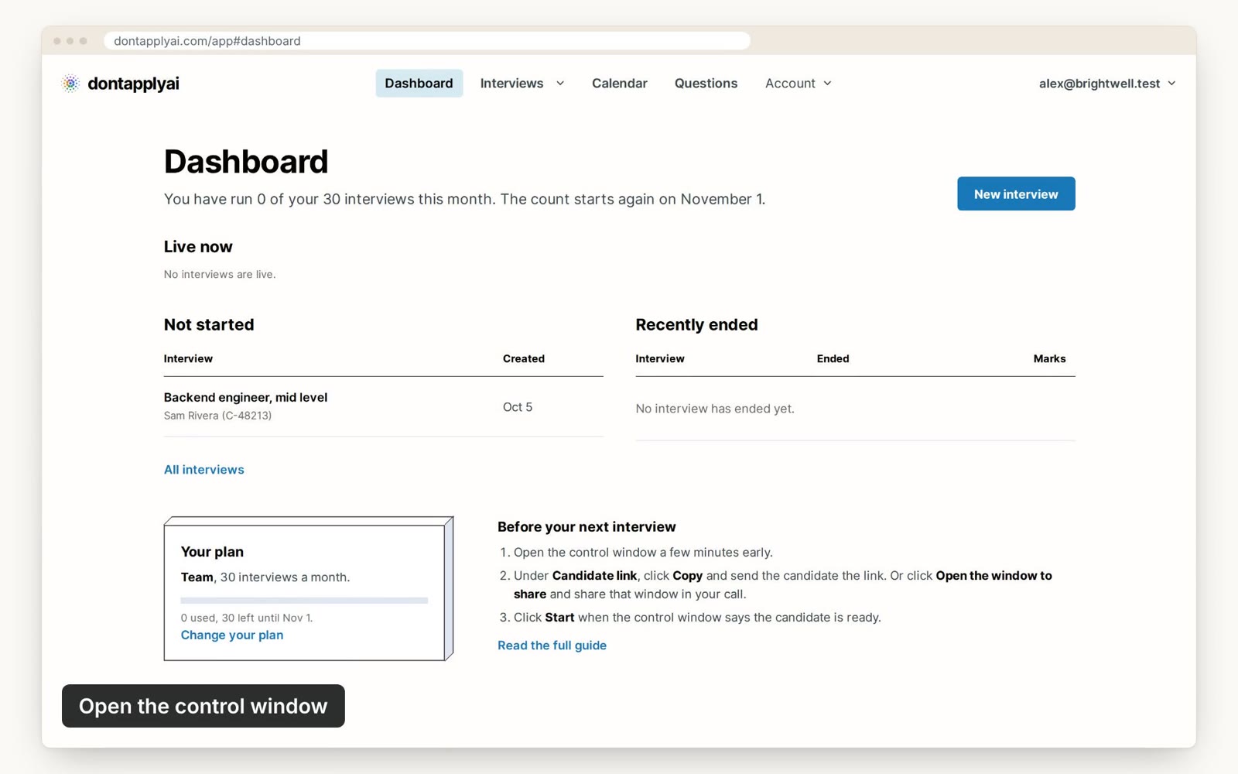Open the alex@brightwell.test user menu
1238x774 pixels.
(x=1106, y=84)
